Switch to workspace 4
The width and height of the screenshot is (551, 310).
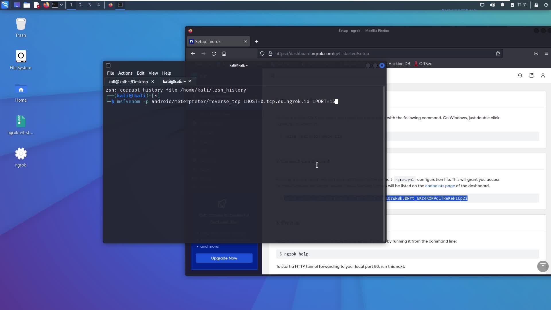tap(98, 5)
